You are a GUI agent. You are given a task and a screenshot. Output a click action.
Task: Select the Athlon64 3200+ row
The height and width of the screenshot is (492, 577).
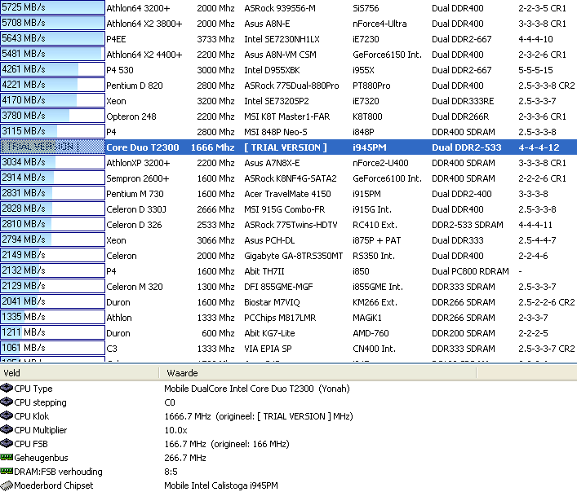tap(289, 8)
